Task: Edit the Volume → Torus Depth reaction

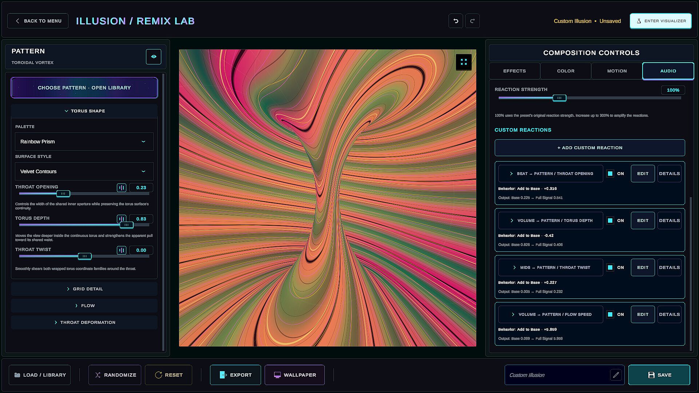Action: pyautogui.click(x=643, y=221)
